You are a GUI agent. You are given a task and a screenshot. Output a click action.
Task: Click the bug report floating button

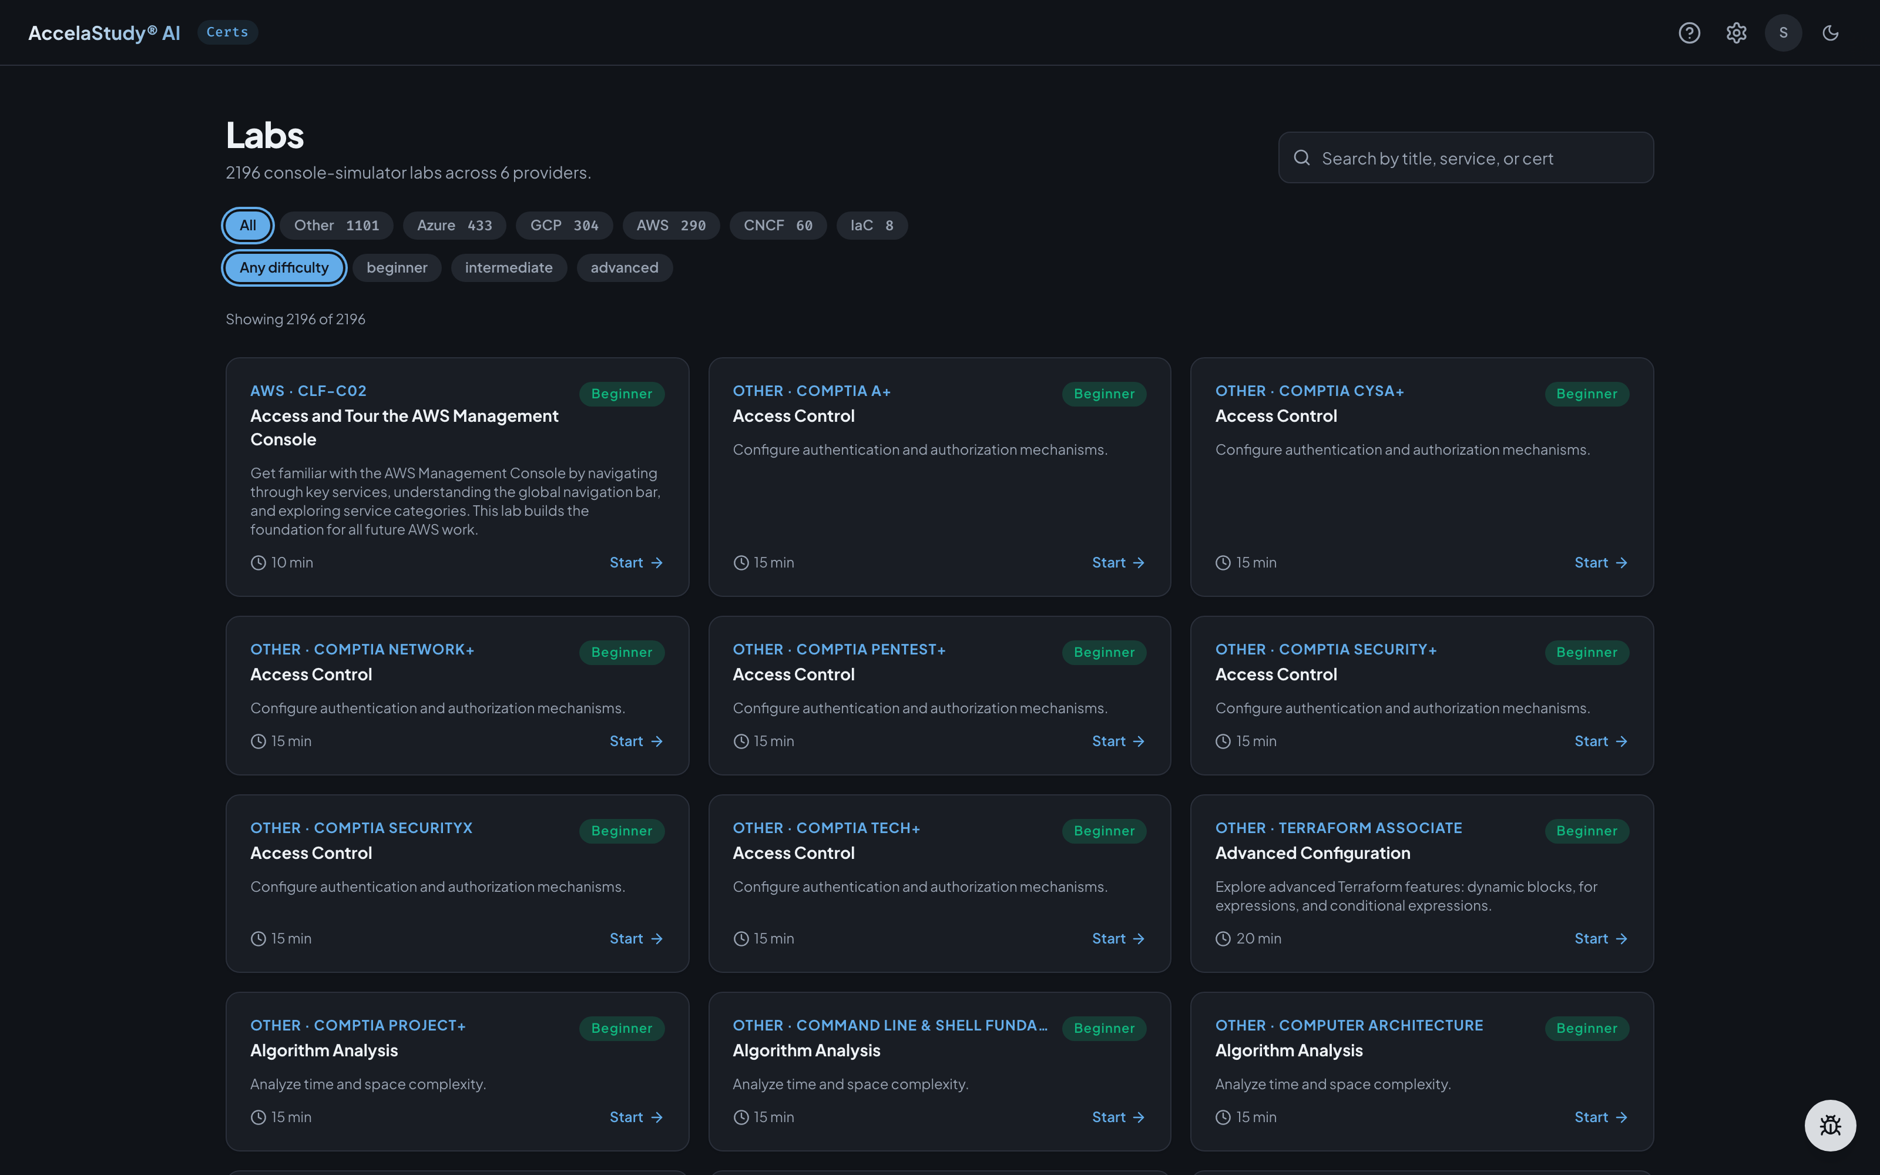coord(1830,1125)
